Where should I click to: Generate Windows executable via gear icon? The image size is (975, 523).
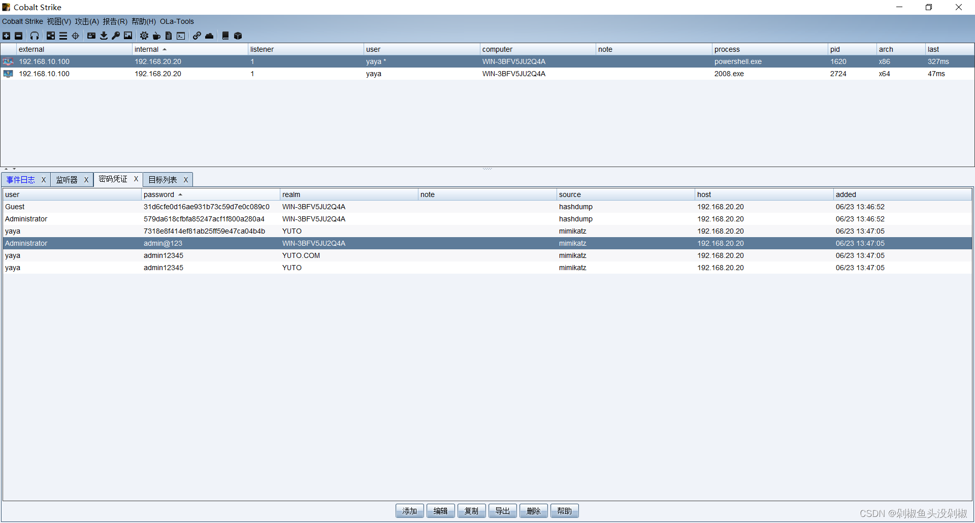click(144, 36)
